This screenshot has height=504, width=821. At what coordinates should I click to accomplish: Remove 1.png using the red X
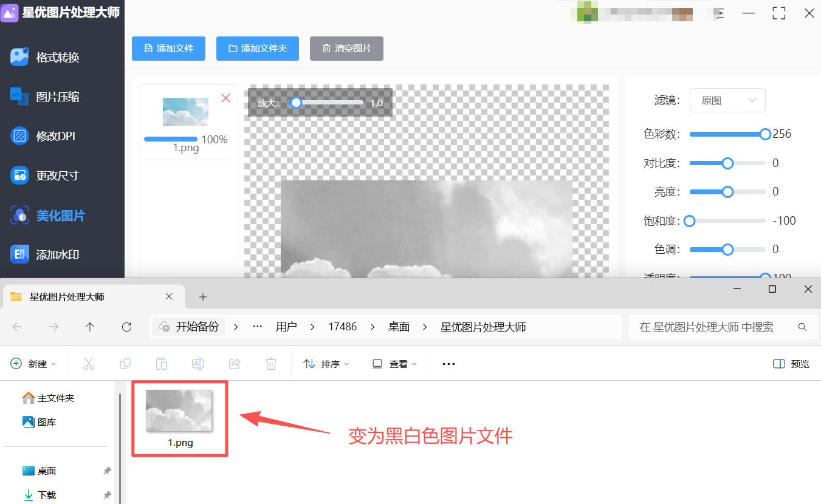point(225,98)
